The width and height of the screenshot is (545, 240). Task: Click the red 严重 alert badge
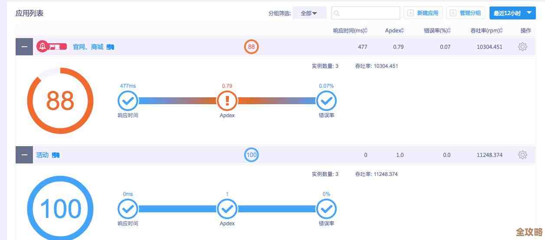tap(52, 47)
